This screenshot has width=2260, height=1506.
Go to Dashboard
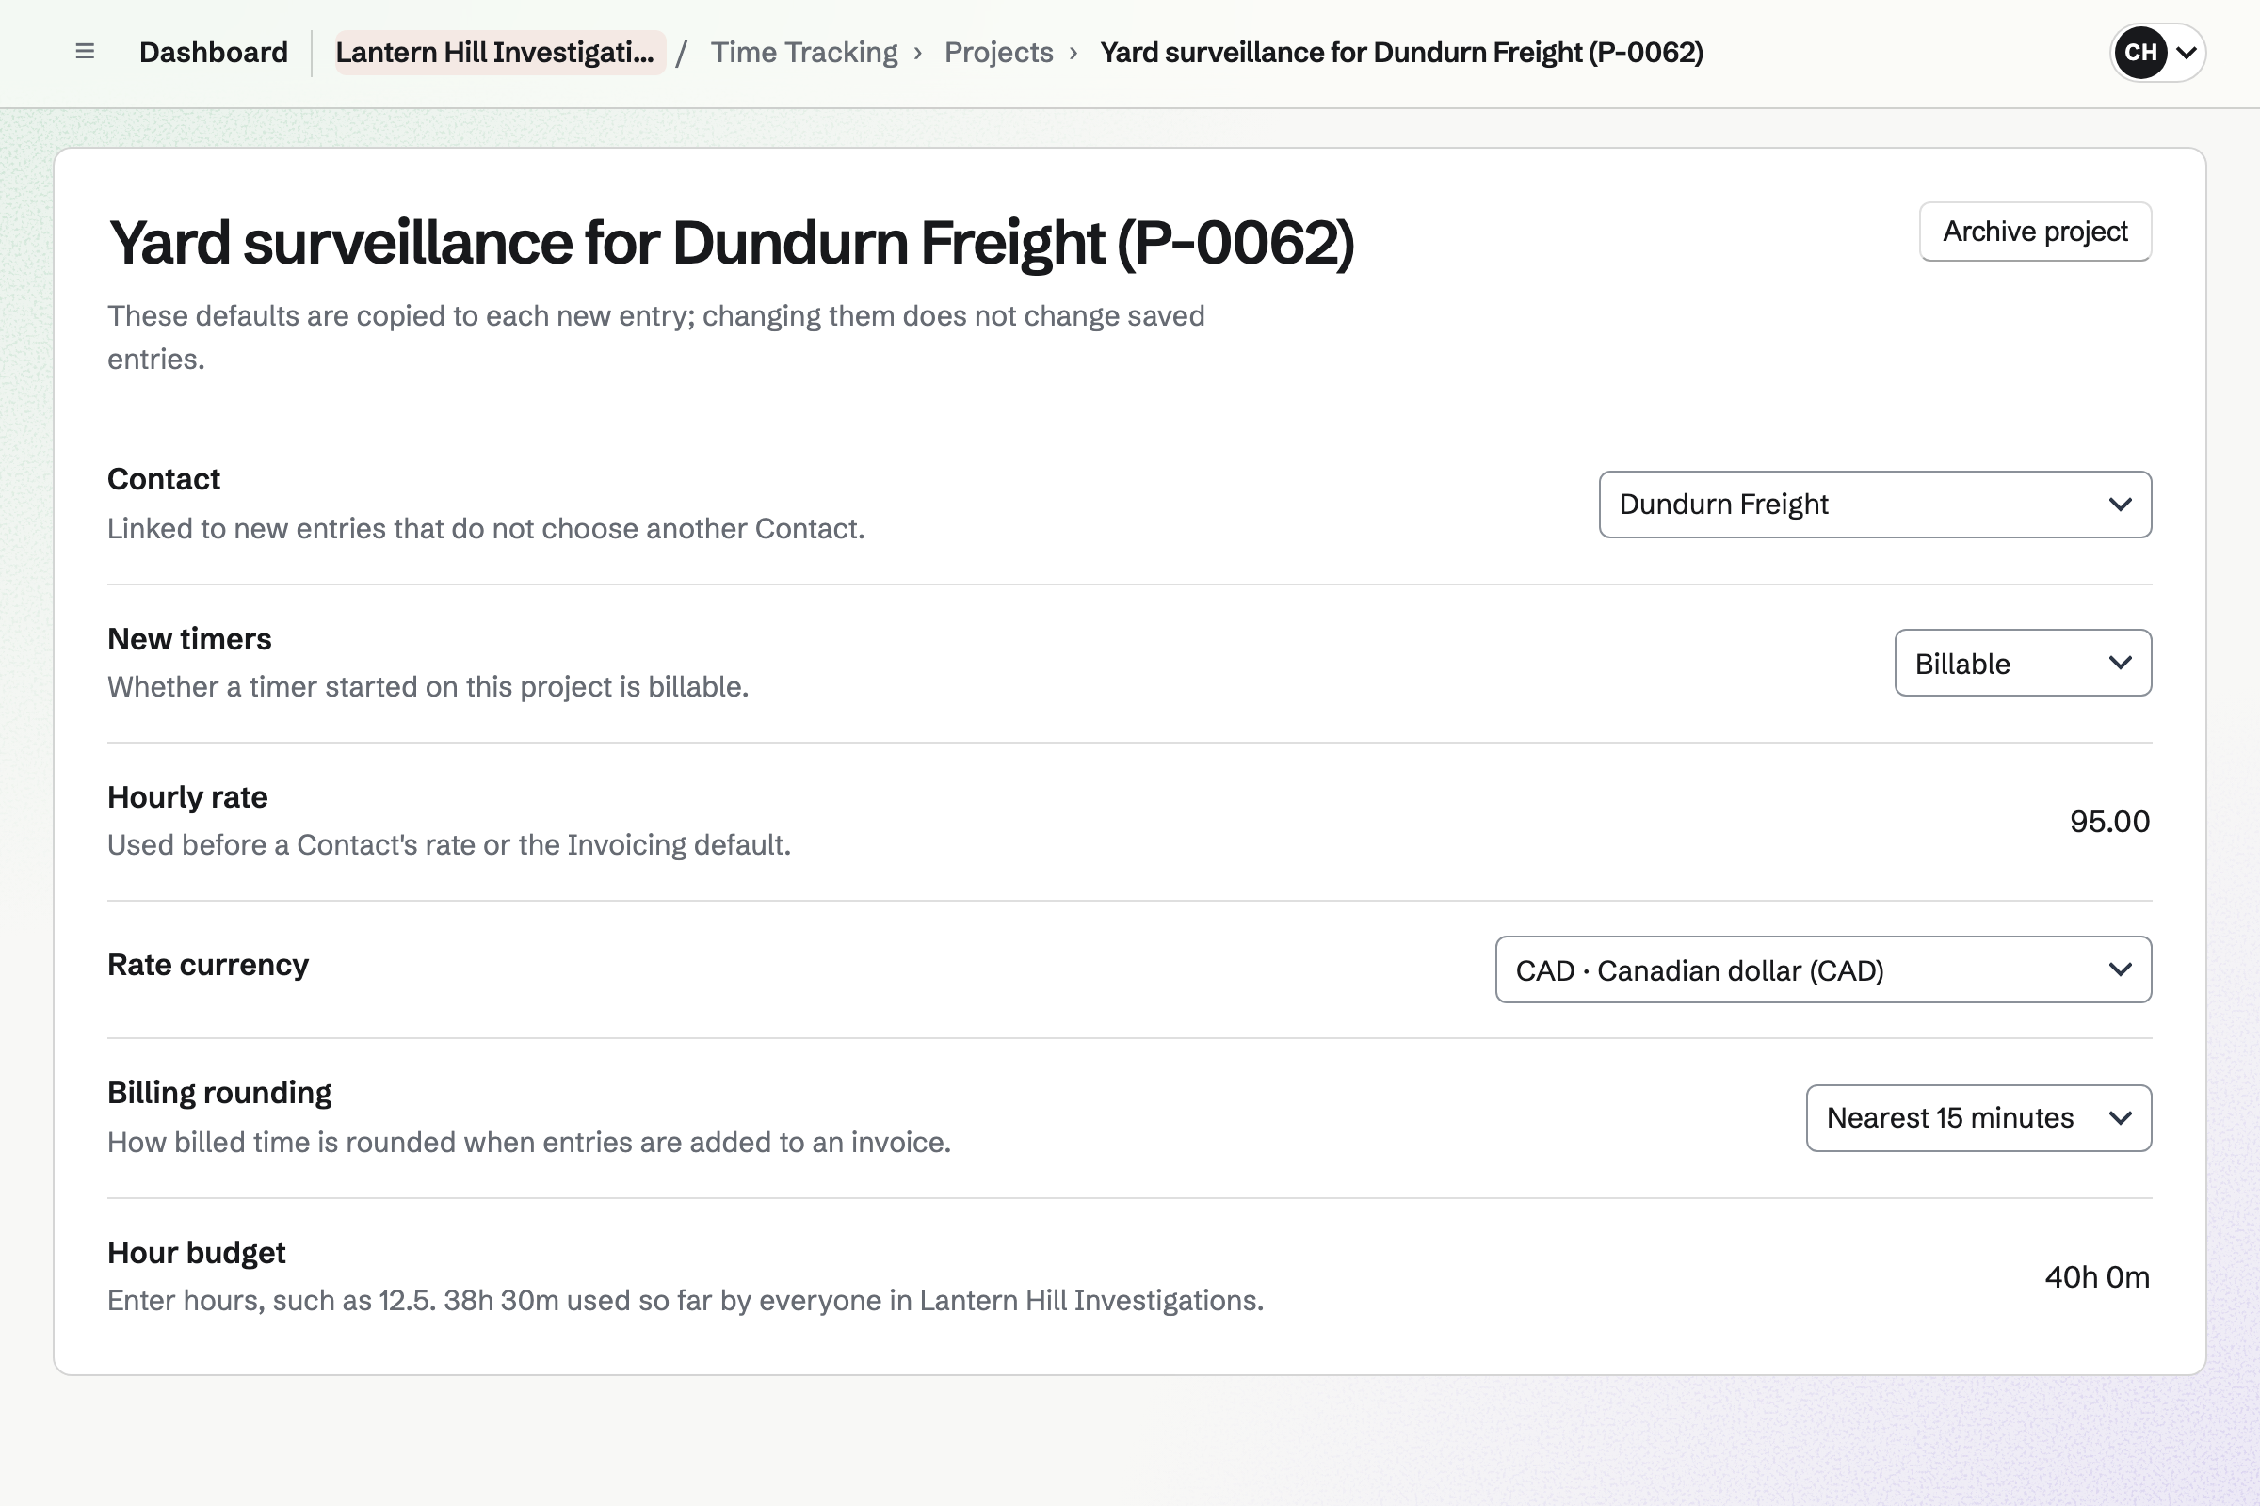(x=214, y=52)
